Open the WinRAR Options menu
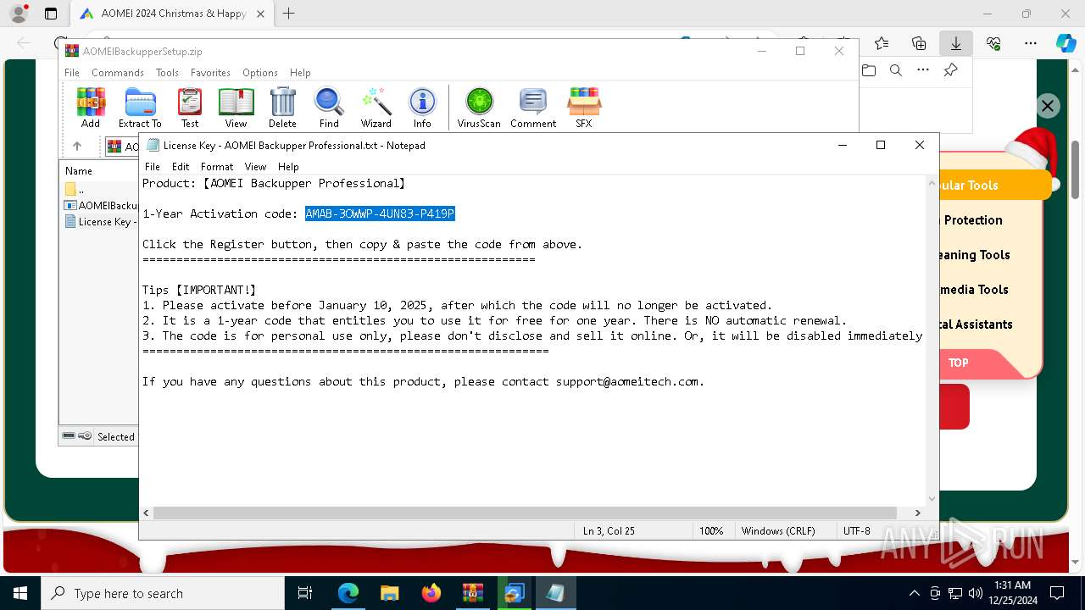 260,73
